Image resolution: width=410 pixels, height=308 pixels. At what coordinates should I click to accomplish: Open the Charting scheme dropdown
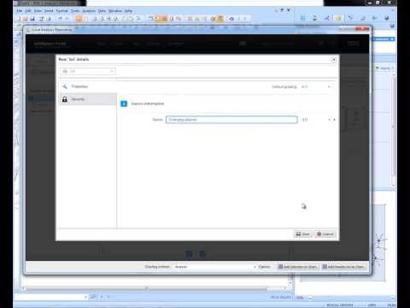pos(215,267)
